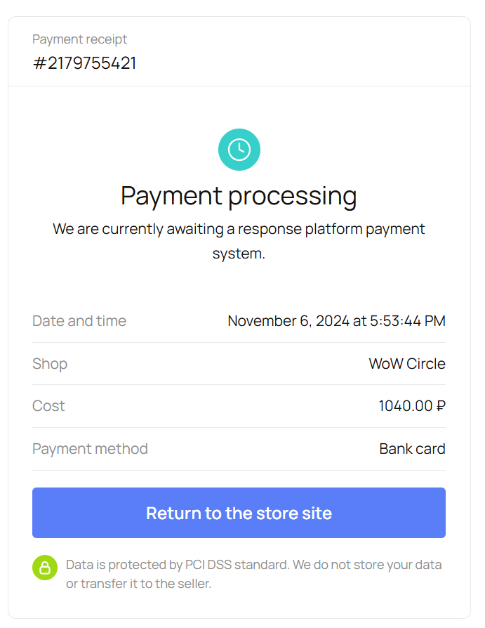Click the 5:53:44 PM time text
Image resolution: width=485 pixels, height=628 pixels.
pyautogui.click(x=407, y=321)
